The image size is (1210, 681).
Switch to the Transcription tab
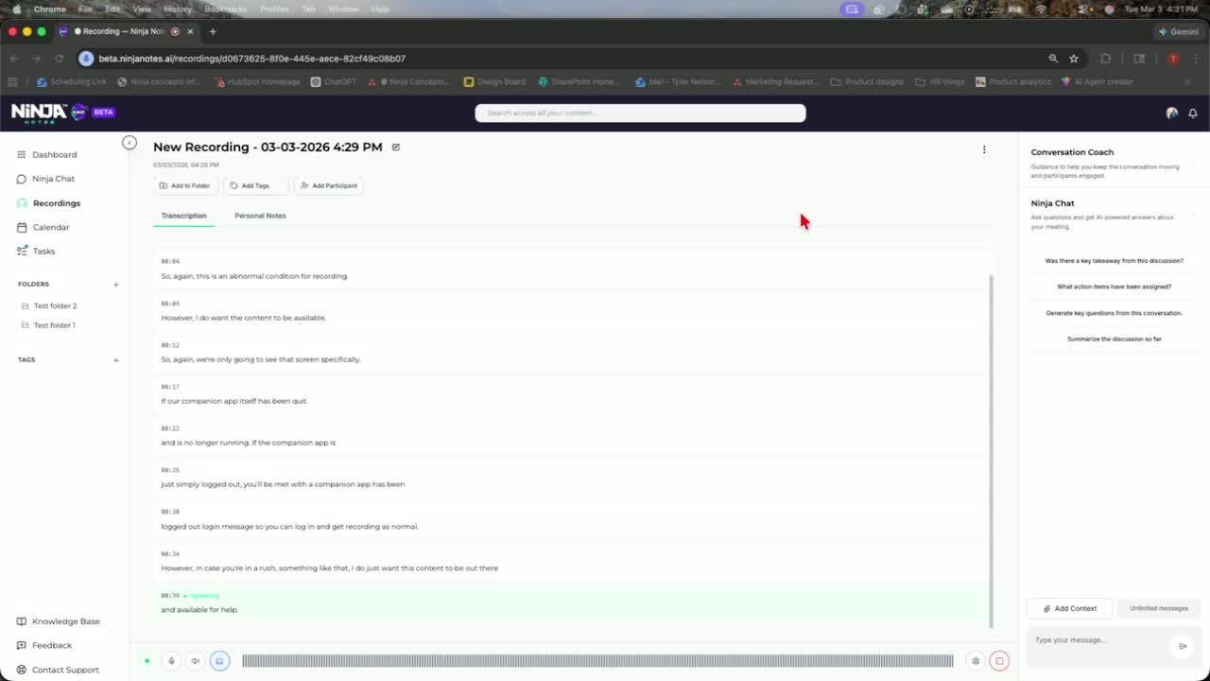(183, 216)
